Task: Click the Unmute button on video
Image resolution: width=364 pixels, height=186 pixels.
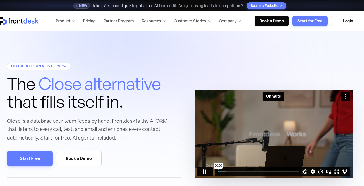Action: [x=274, y=96]
